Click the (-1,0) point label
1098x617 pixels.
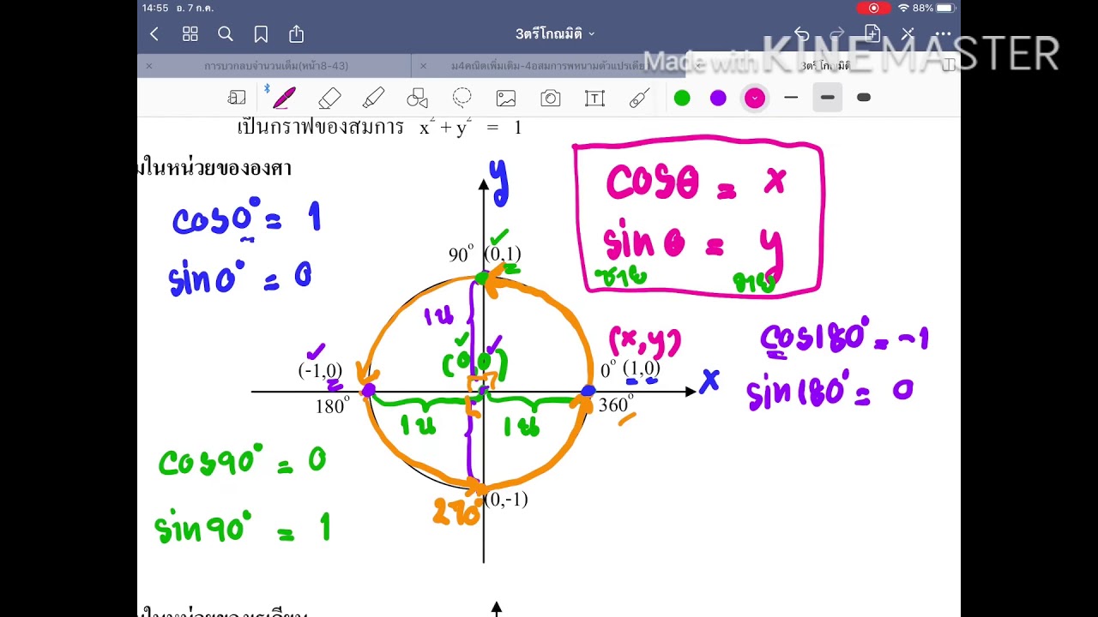pyautogui.click(x=320, y=370)
